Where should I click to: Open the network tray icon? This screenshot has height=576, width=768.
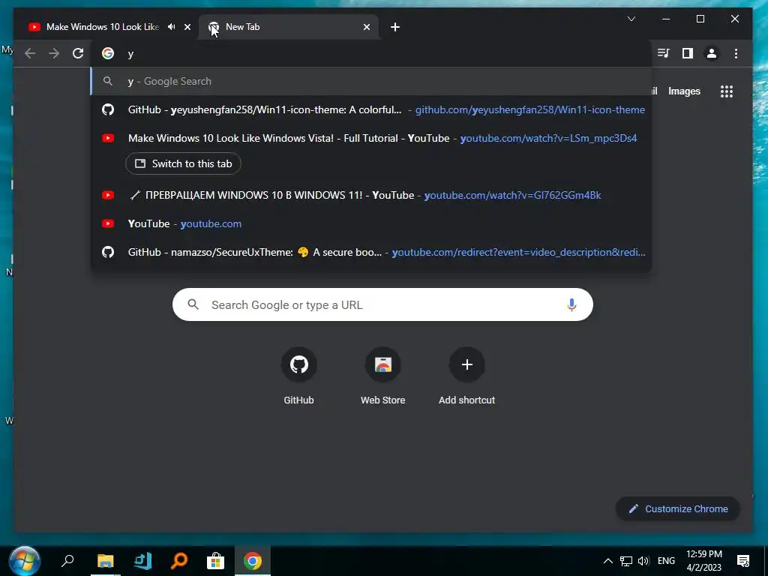(626, 561)
